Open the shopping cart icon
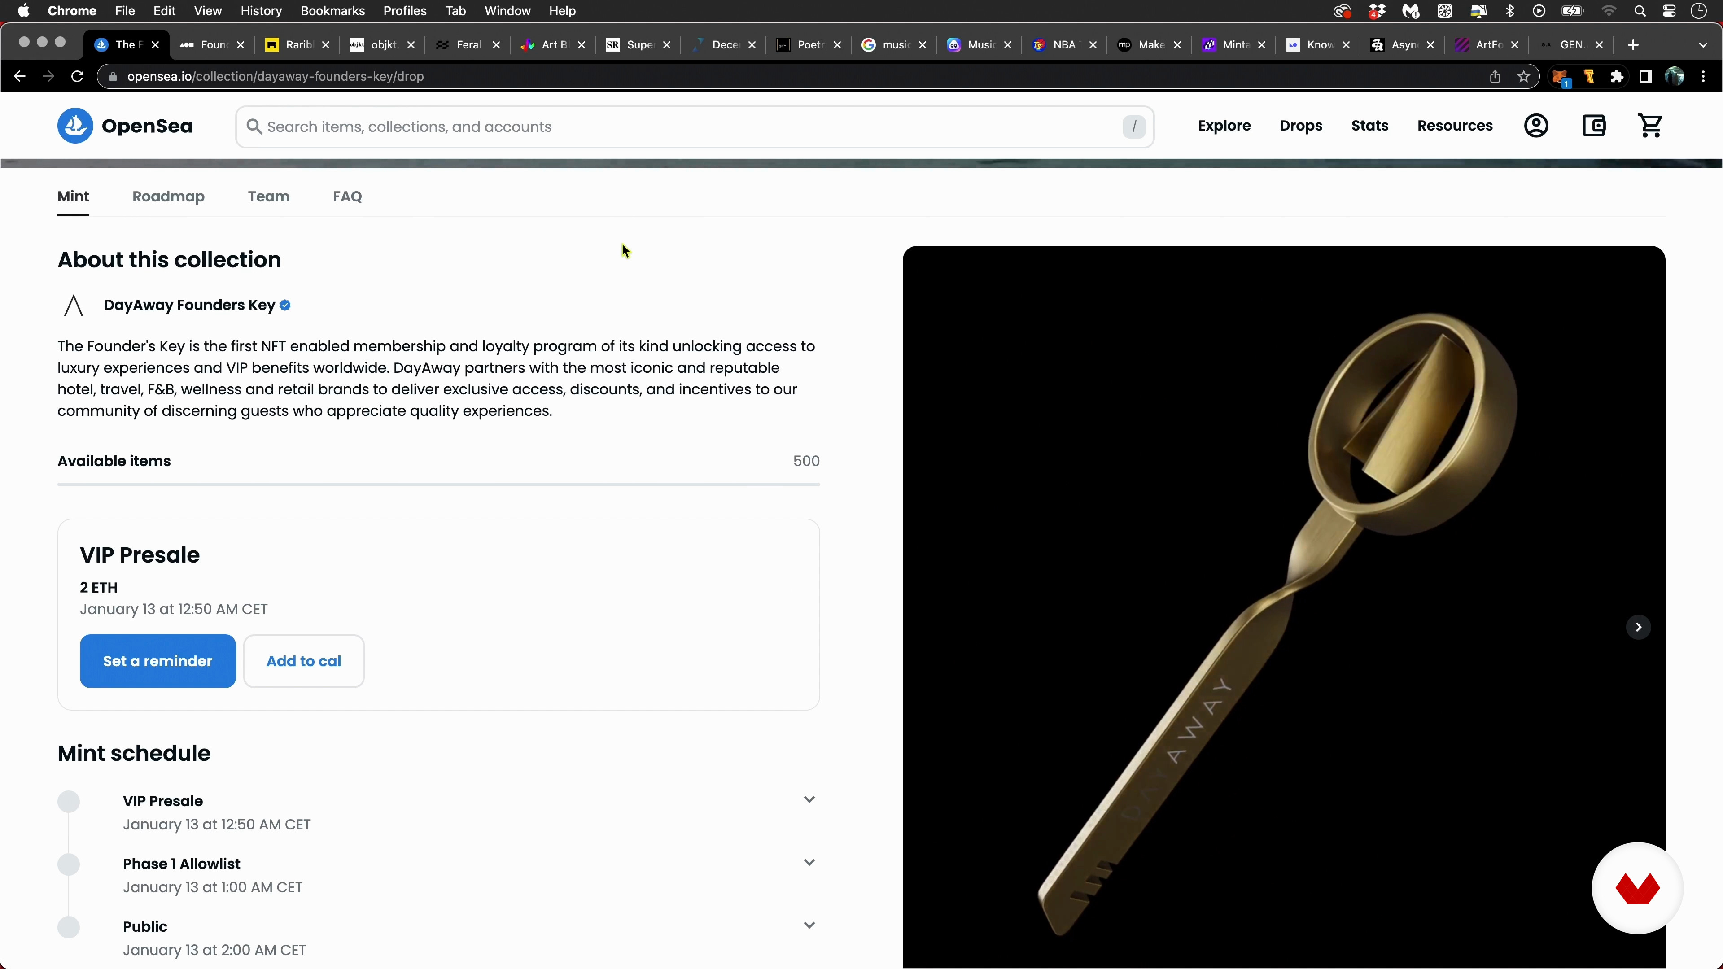Image resolution: width=1723 pixels, height=969 pixels. 1651,126
